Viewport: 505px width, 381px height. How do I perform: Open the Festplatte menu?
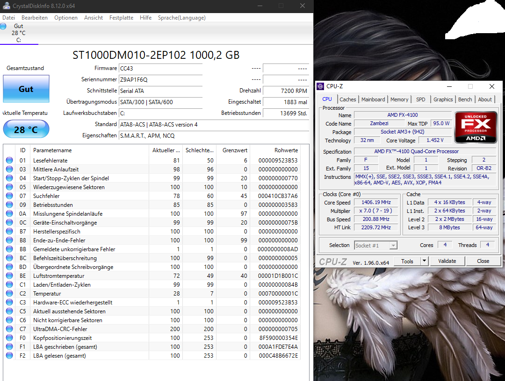121,18
